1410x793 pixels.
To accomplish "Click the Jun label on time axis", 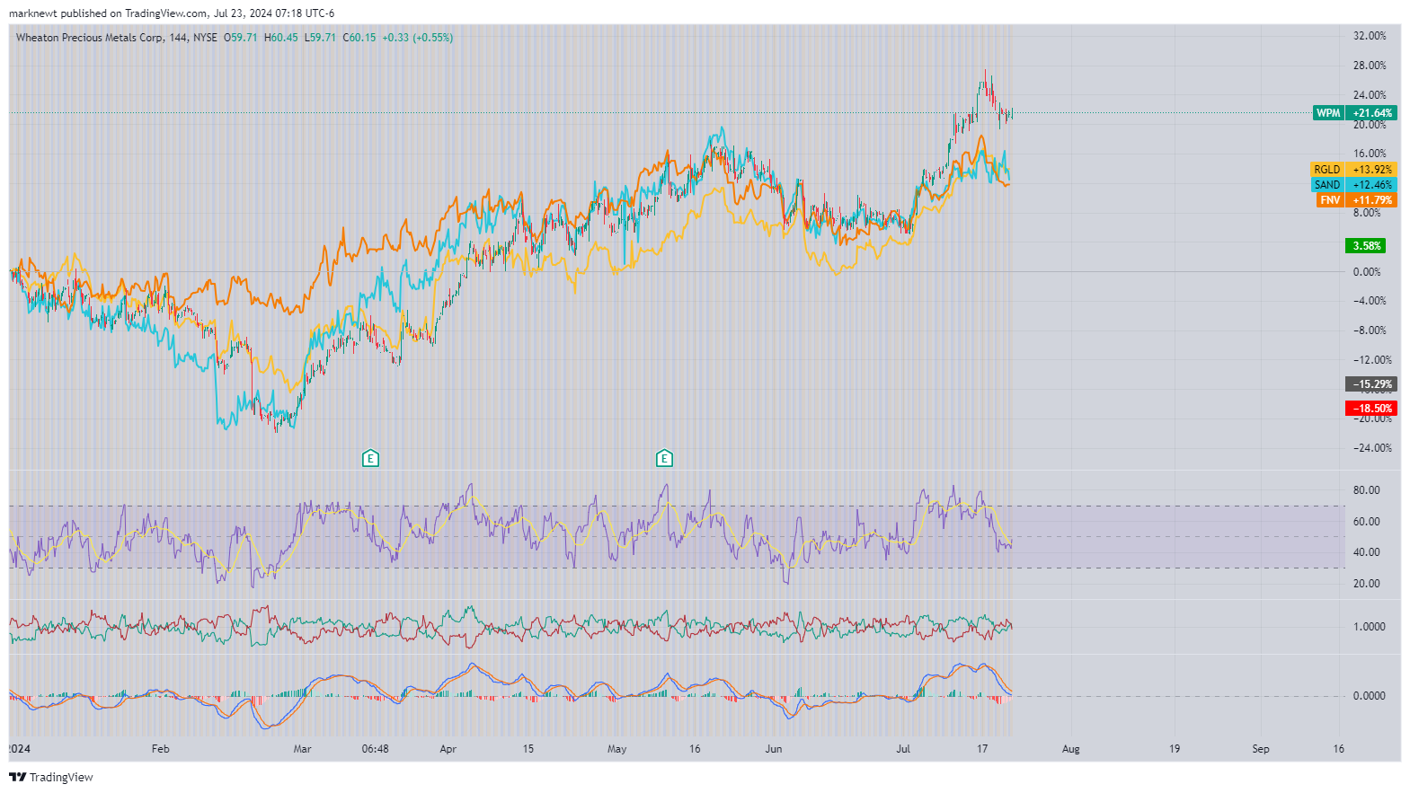I will [x=773, y=749].
